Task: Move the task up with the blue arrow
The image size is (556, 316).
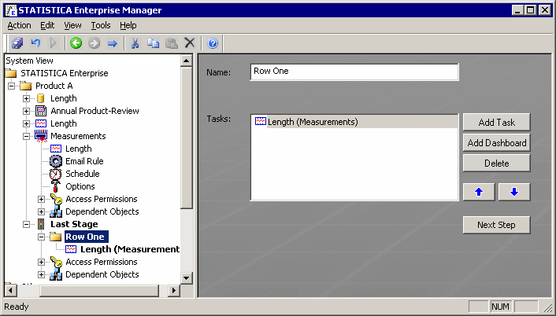Action: click(479, 192)
